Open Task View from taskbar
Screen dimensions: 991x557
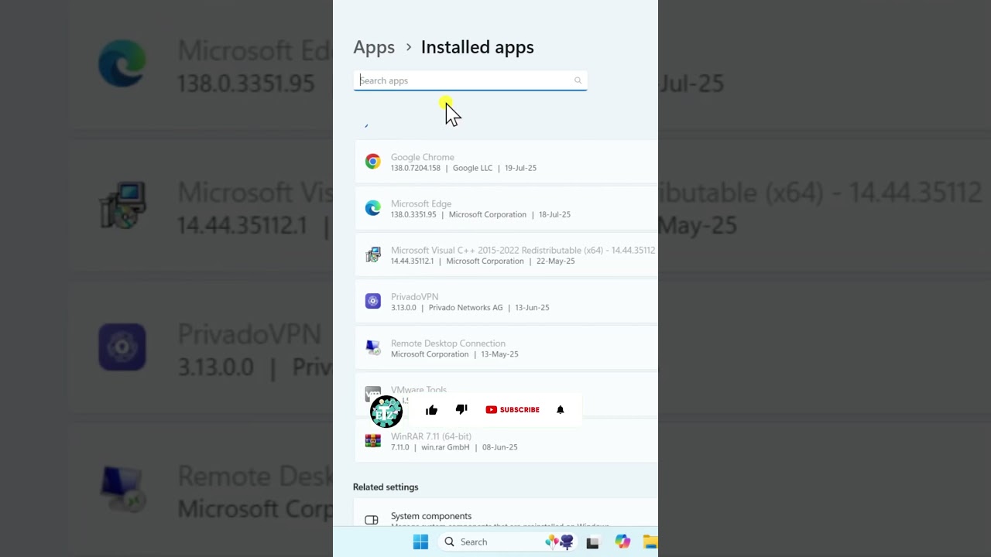(x=592, y=542)
